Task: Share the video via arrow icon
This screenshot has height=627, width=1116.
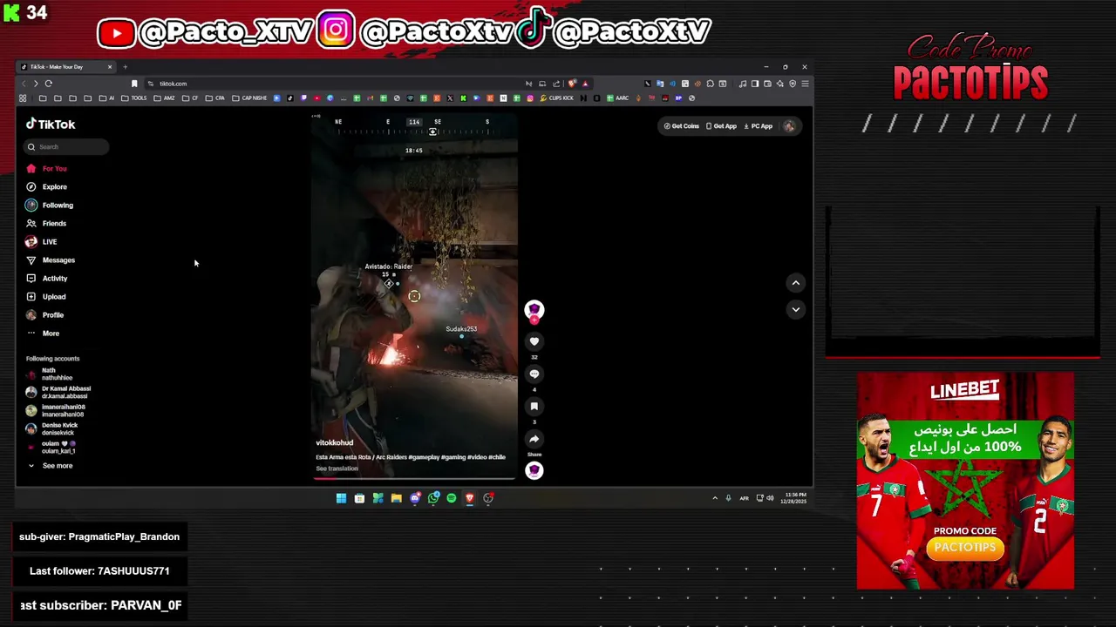Action: (534, 439)
